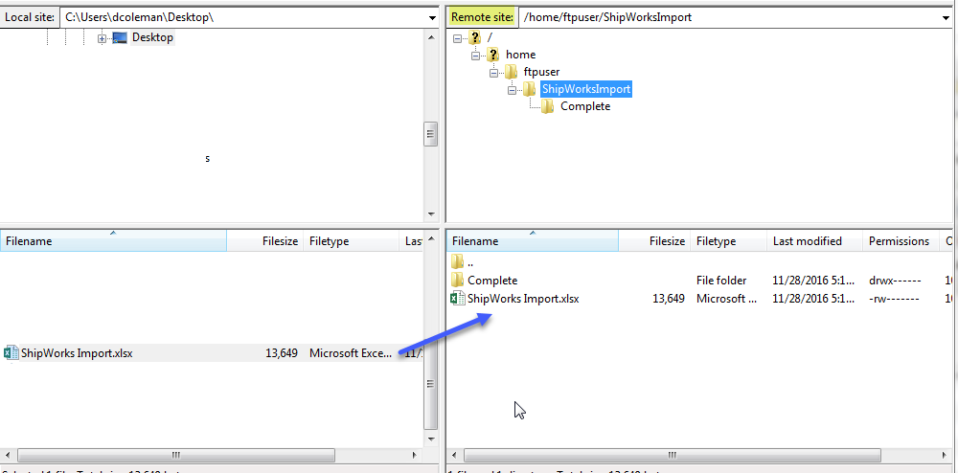Click the -rw------- permissions cell
Viewport: 958px width, 473px height.
coord(895,299)
